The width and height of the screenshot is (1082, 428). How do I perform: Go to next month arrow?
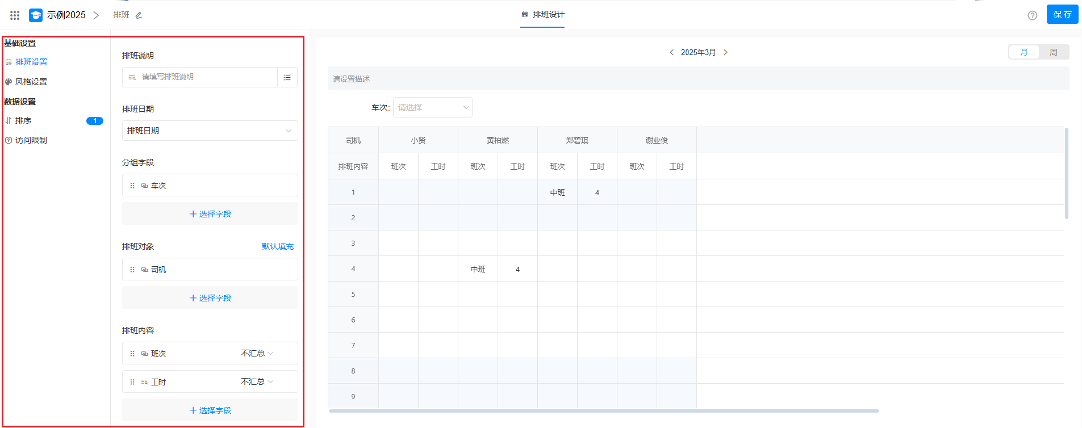(x=725, y=52)
